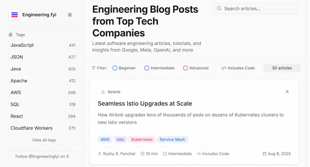Select the Advanced filter option
Viewport: 310px width, 167px height.
pos(196,68)
